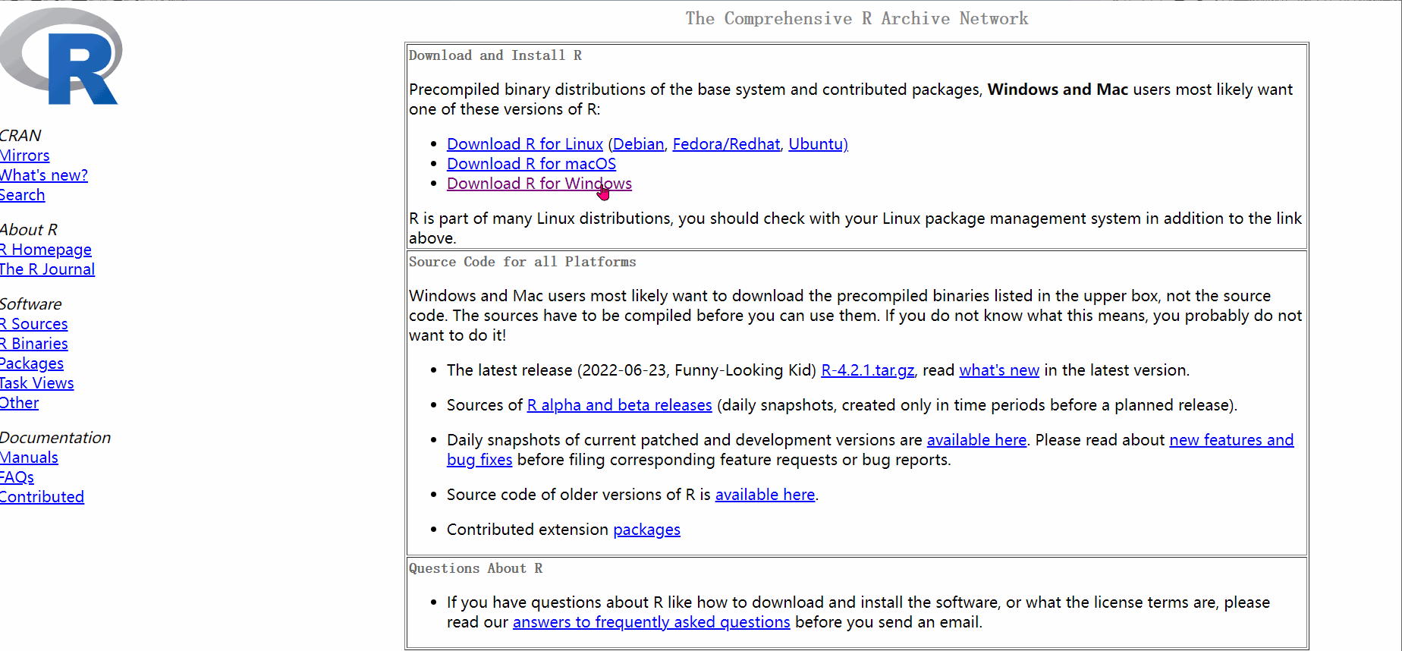Screen dimensions: 1402x651
Task: Open the Other link under Software
Action: click(x=19, y=403)
